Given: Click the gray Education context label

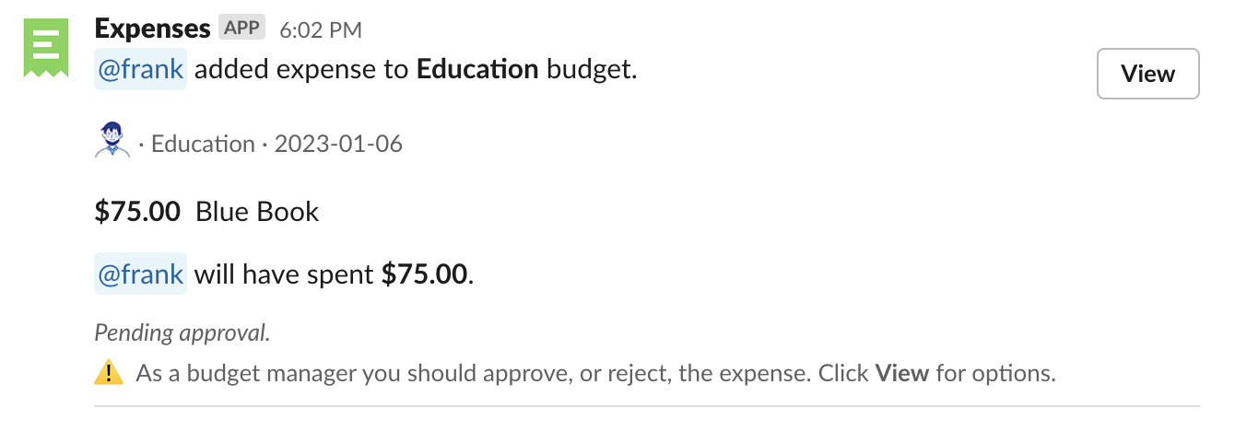Looking at the screenshot, I should [203, 144].
